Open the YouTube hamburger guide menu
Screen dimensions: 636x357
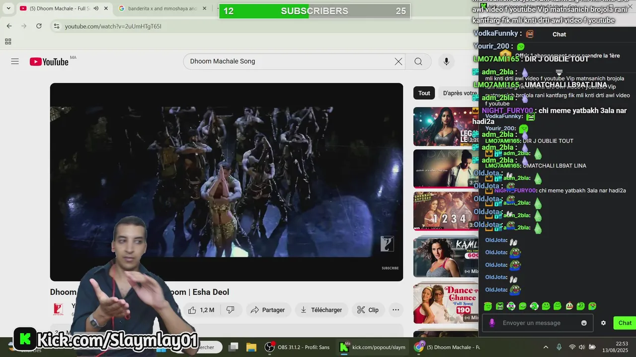15,61
